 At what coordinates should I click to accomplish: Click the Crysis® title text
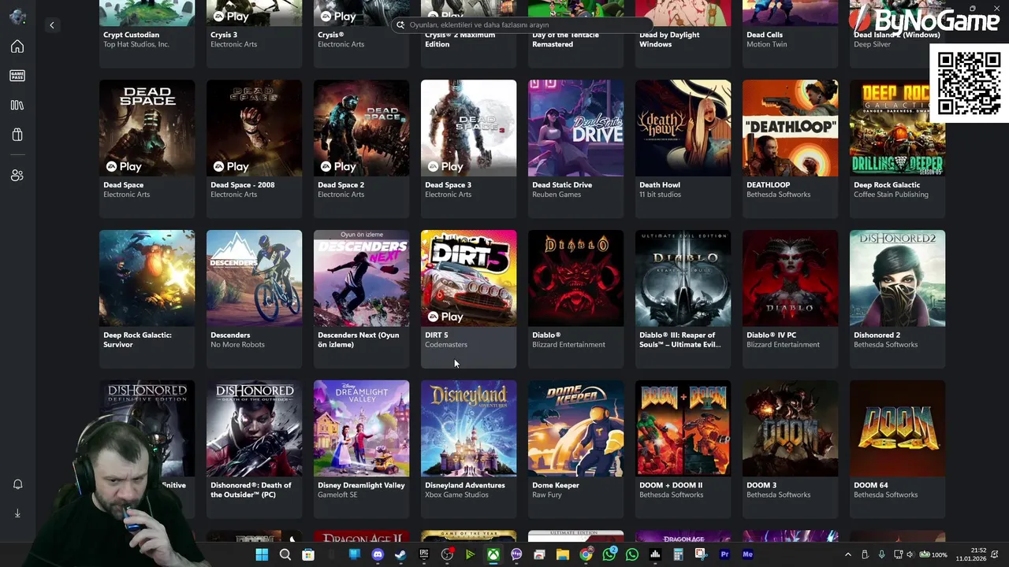coord(330,35)
